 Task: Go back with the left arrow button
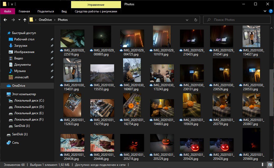tap(5, 20)
